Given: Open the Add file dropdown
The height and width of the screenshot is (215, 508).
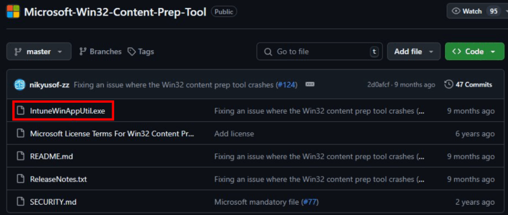Looking at the screenshot, I should pos(414,52).
